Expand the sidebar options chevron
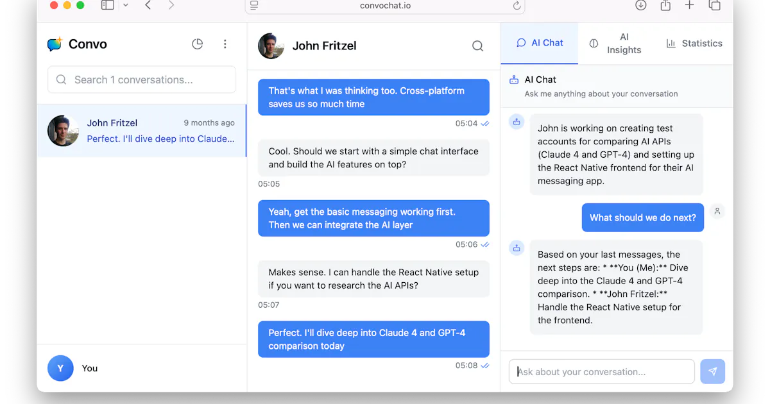Screen dimensions: 770x404 pyautogui.click(x=125, y=5)
